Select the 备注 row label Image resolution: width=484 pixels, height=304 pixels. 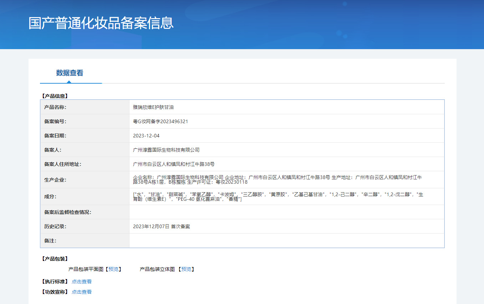coord(50,241)
